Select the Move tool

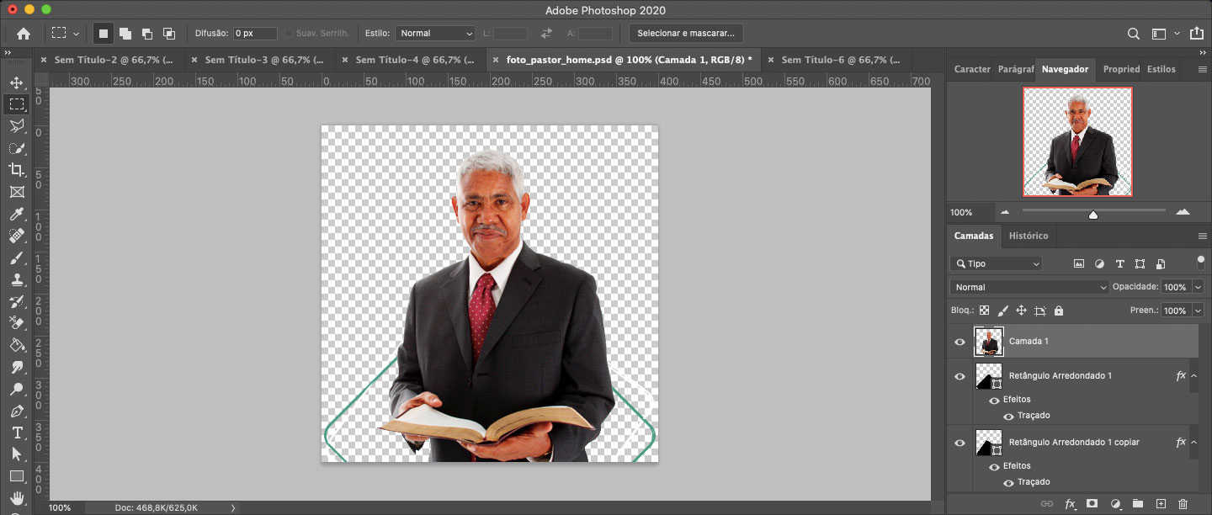(16, 82)
